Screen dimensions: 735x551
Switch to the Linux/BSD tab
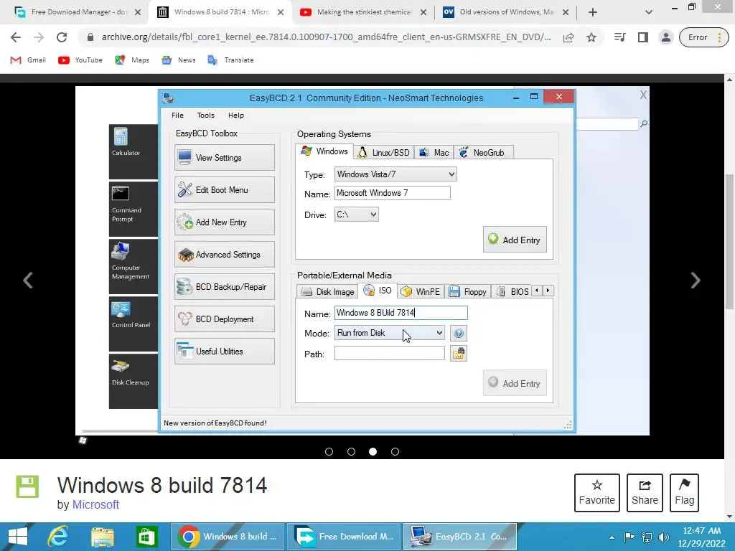(x=383, y=152)
